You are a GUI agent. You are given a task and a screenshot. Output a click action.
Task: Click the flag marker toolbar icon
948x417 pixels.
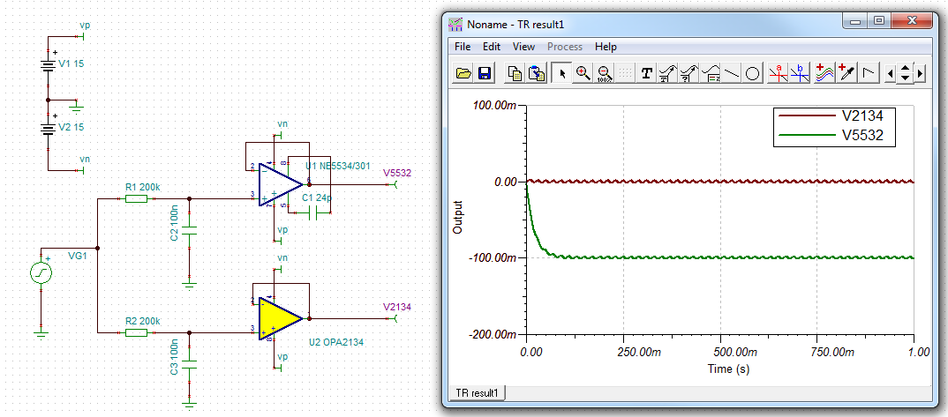click(x=869, y=73)
